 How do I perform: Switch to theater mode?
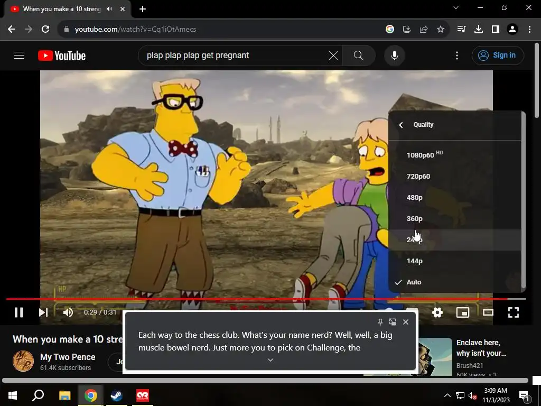[x=488, y=312]
